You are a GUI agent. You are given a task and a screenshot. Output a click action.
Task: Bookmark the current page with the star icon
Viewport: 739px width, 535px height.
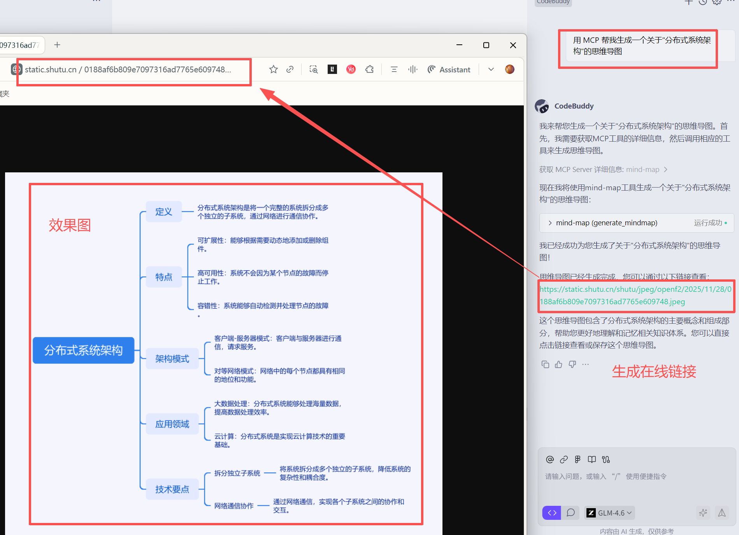(273, 69)
